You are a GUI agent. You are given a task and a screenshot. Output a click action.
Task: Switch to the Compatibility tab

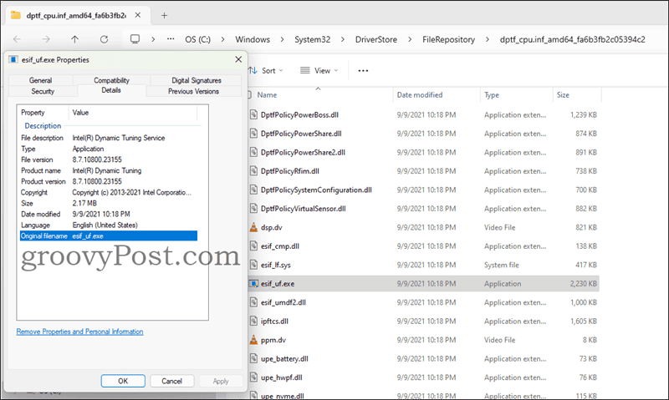point(111,80)
